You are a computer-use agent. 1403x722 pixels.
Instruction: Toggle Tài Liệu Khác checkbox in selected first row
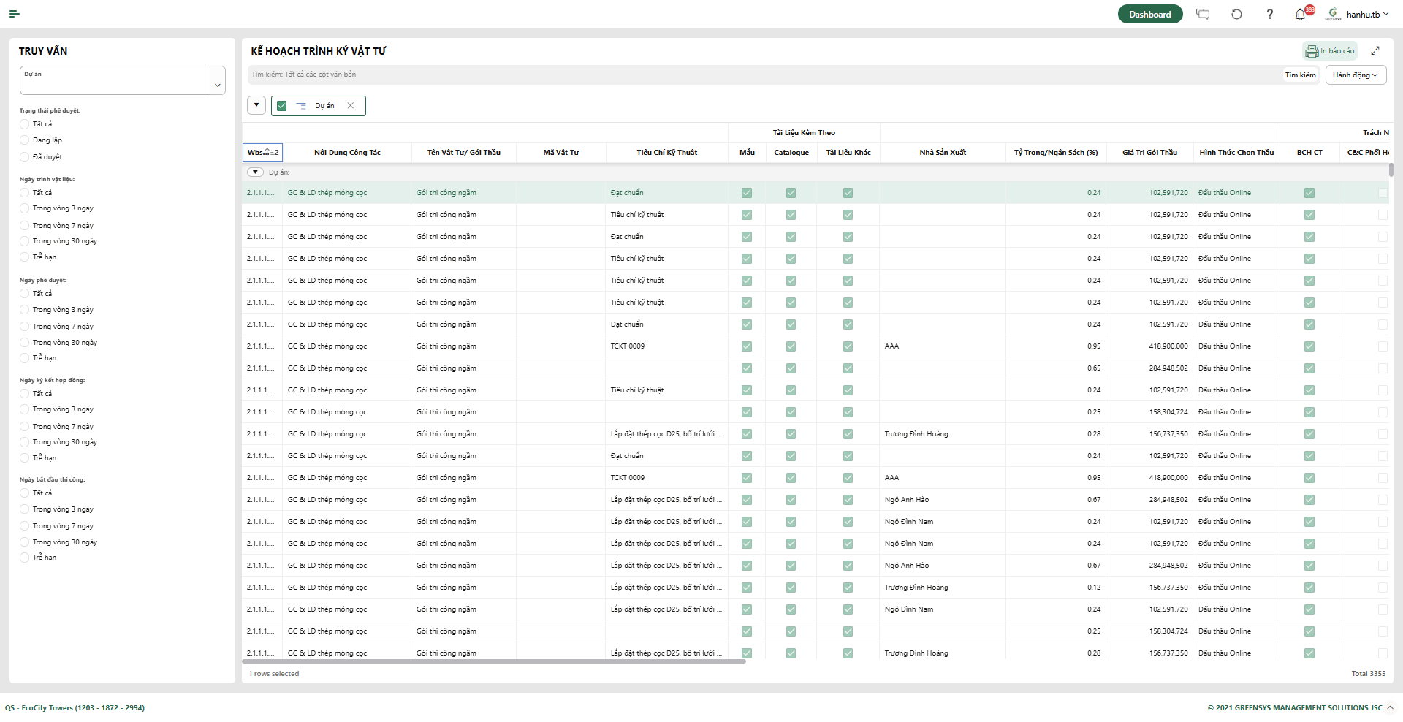[x=848, y=193]
